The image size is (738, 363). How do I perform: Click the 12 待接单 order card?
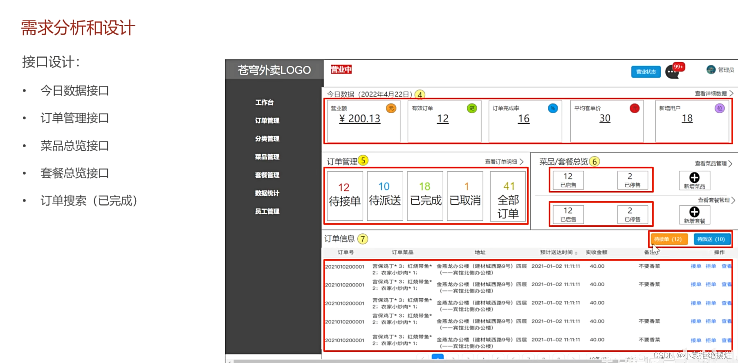345,196
